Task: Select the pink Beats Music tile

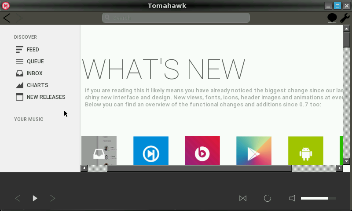Action: click(x=202, y=150)
